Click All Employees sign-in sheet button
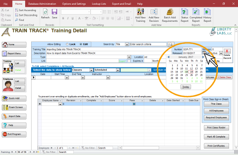 coord(216,111)
